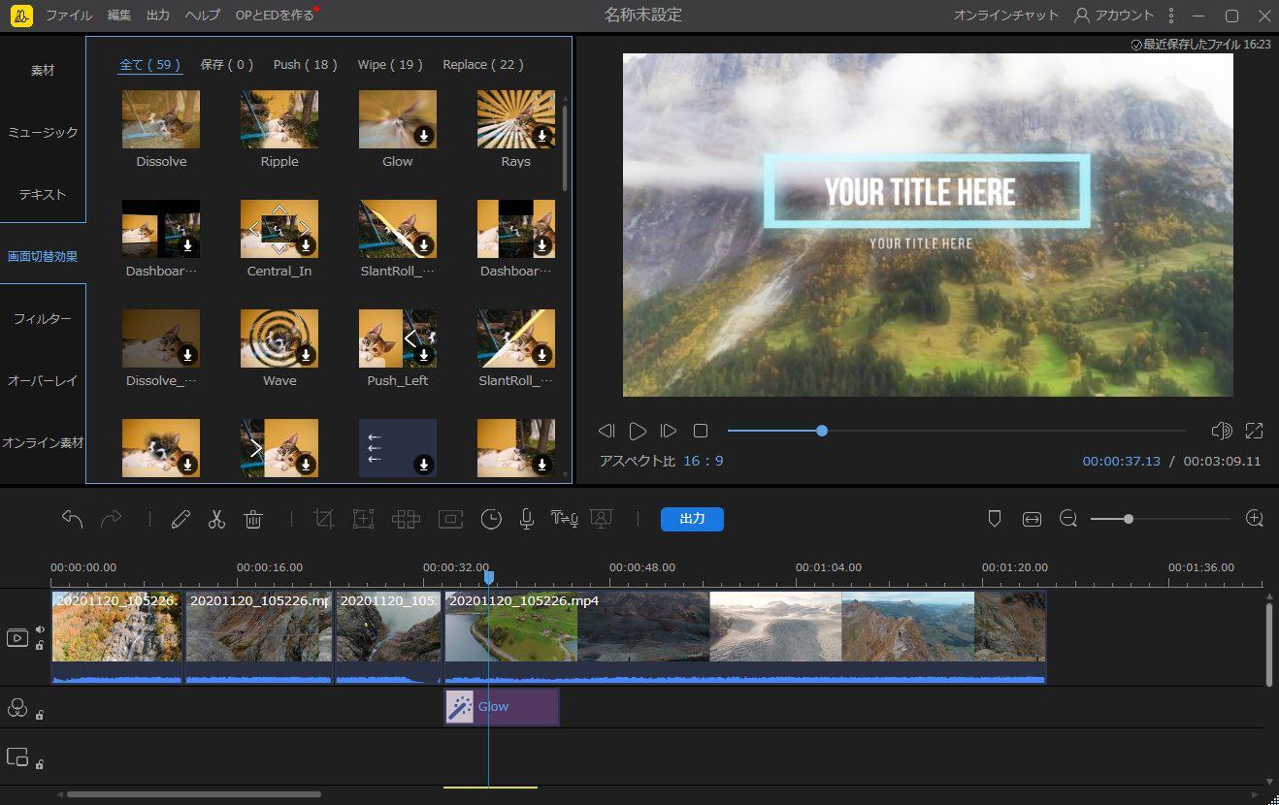Click the fit-to-timeline width icon

point(1032,519)
